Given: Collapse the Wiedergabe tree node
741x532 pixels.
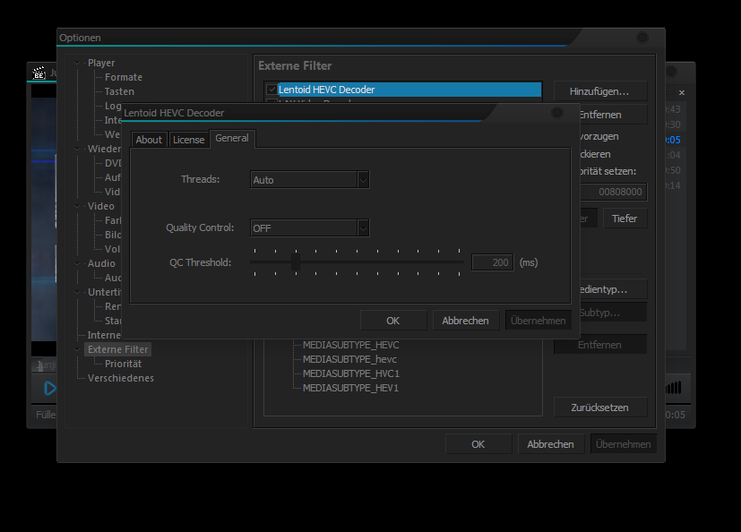Looking at the screenshot, I should (77, 149).
